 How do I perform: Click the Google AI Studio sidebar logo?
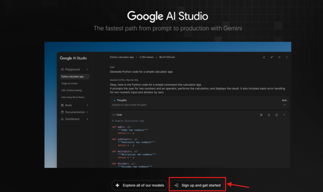click(x=73, y=58)
